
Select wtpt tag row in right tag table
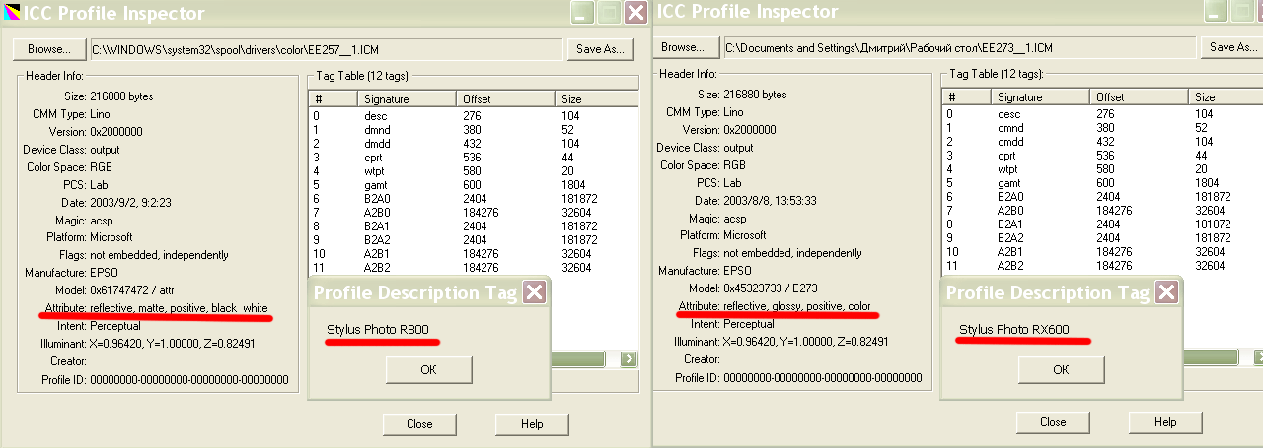(x=1103, y=168)
